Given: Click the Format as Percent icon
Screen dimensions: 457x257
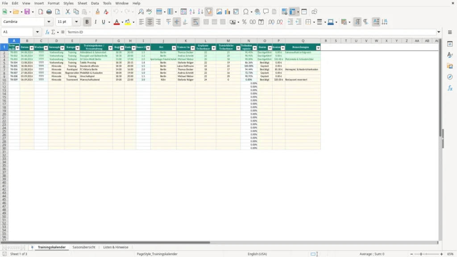Looking at the screenshot, I should coord(244,22).
